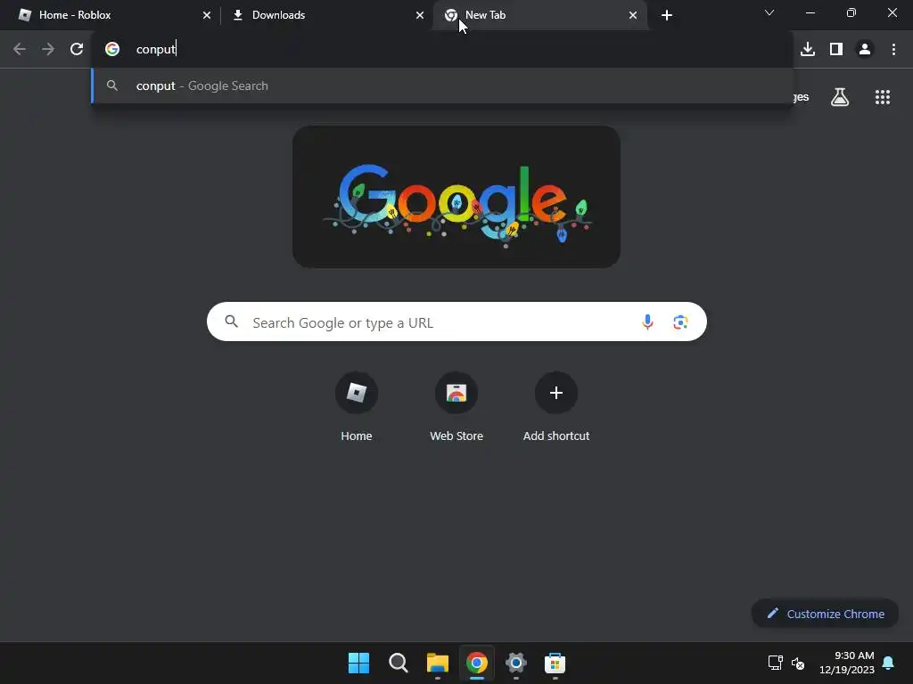Reload the current page
Image resolution: width=913 pixels, height=684 pixels.
click(77, 50)
